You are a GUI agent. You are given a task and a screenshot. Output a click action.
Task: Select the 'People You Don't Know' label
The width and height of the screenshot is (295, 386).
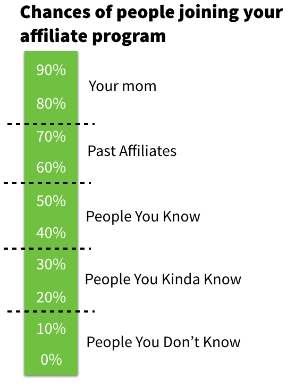[x=164, y=342]
